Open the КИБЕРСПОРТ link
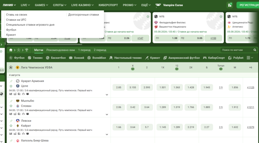259x143 pixels. pyautogui.click(x=108, y=5)
